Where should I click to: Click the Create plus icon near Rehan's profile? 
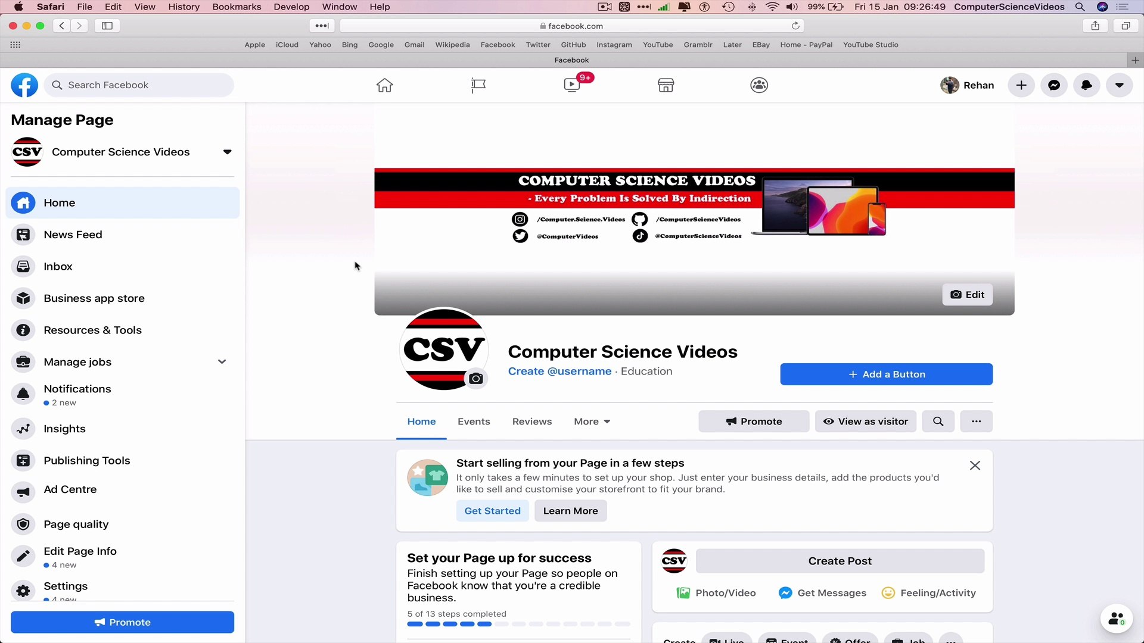[x=1021, y=85]
